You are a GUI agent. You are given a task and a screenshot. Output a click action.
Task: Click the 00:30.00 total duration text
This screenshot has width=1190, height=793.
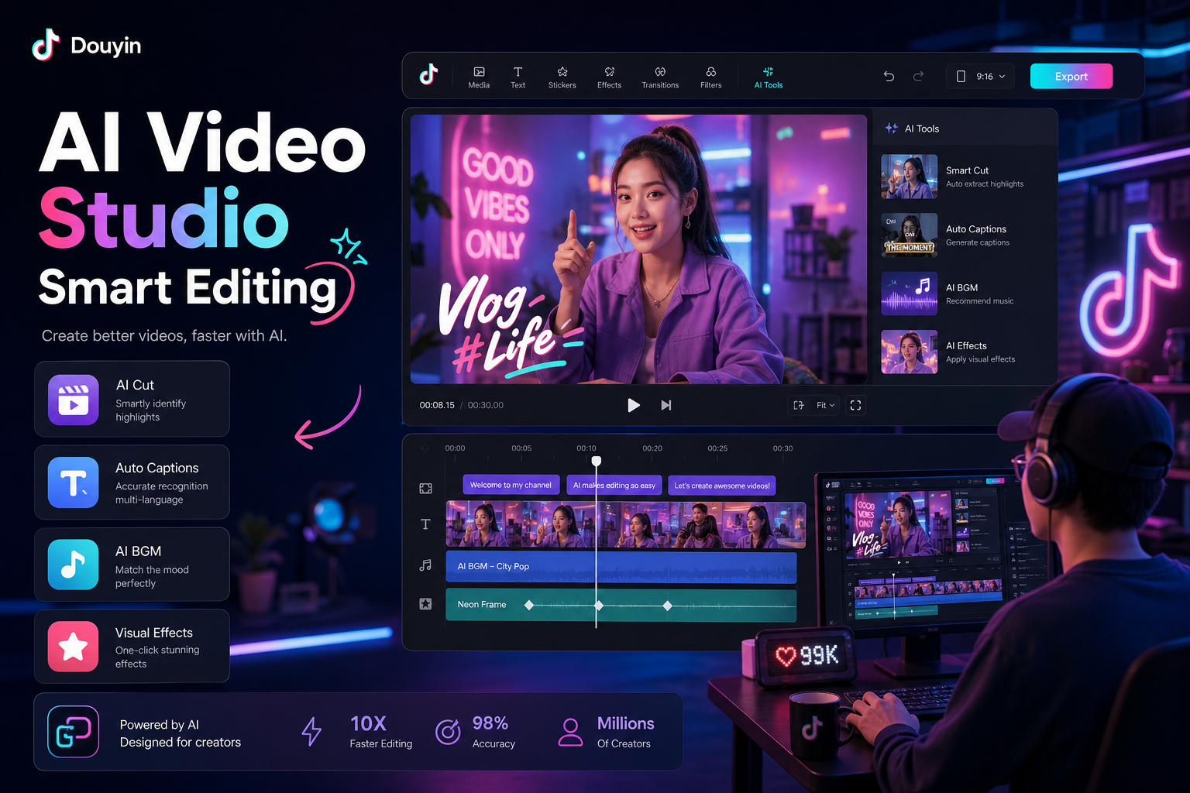coord(486,405)
